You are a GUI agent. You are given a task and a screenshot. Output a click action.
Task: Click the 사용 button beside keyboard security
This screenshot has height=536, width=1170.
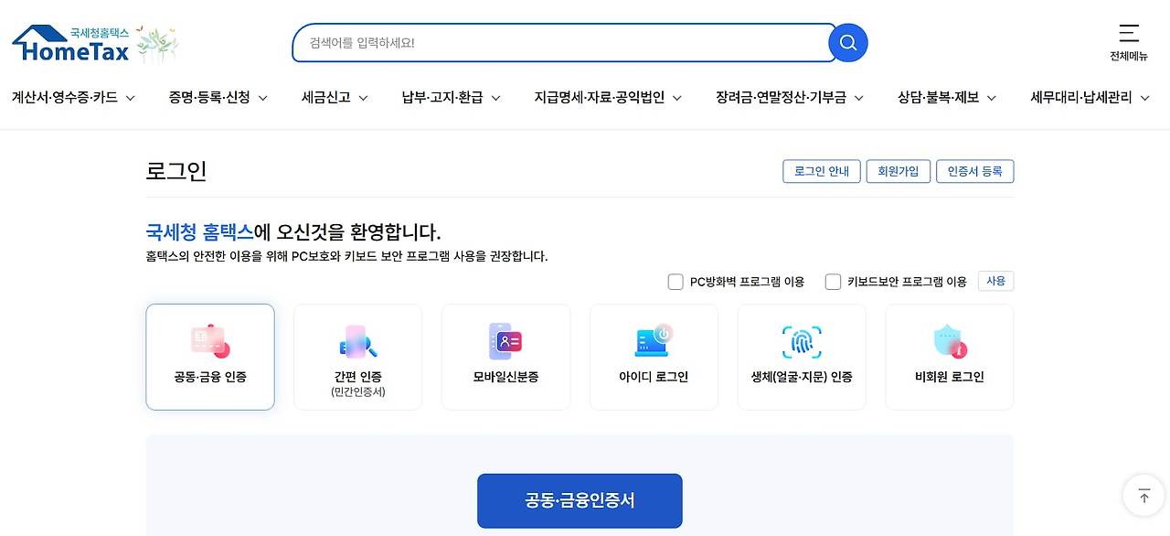point(995,281)
